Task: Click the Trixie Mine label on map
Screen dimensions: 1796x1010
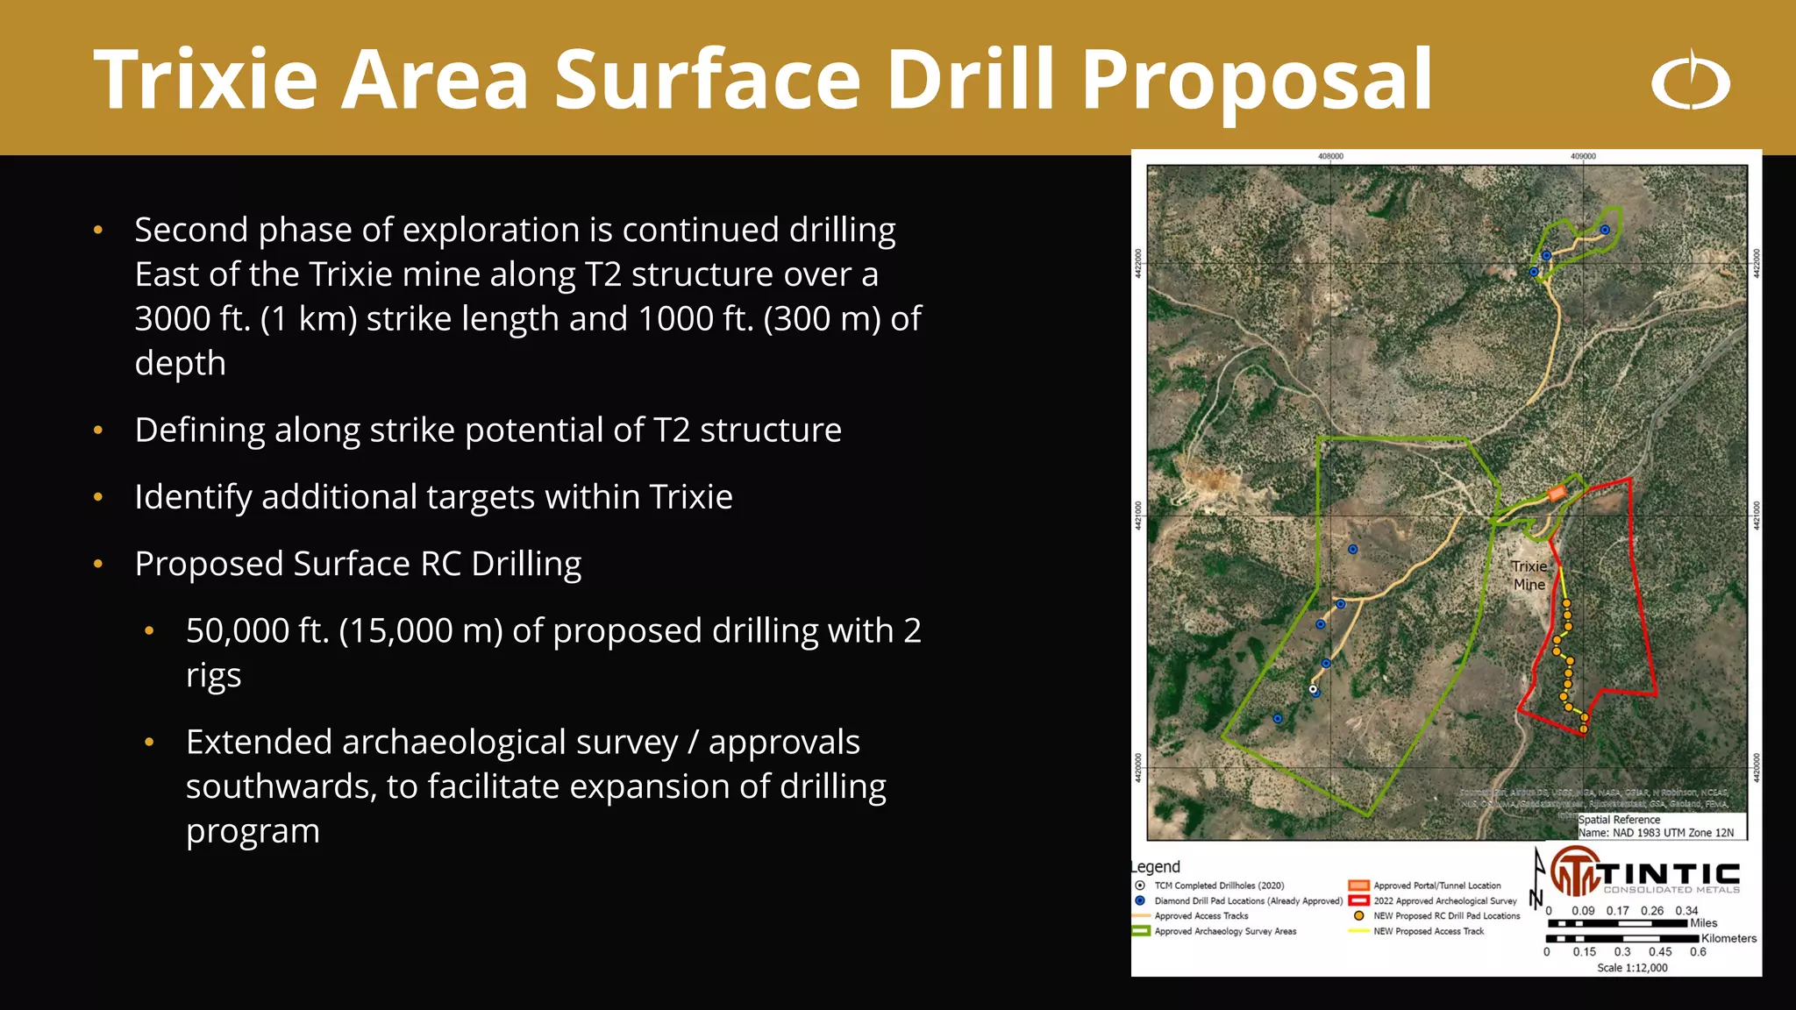Action: pos(1529,575)
